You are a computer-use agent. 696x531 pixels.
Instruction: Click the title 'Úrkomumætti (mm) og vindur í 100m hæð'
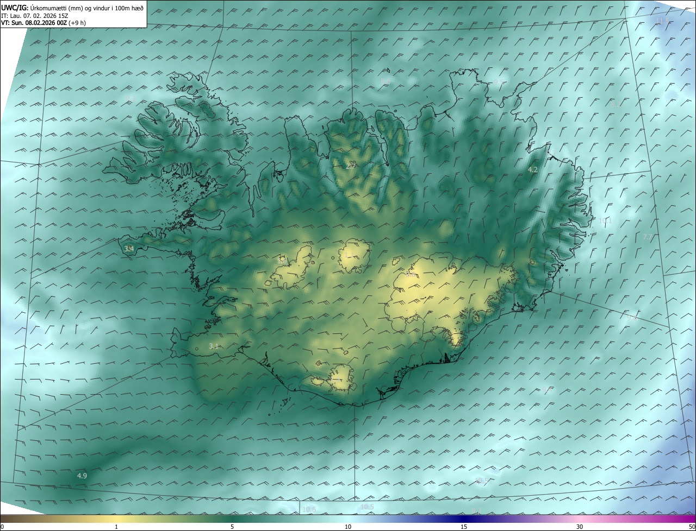tap(87, 8)
